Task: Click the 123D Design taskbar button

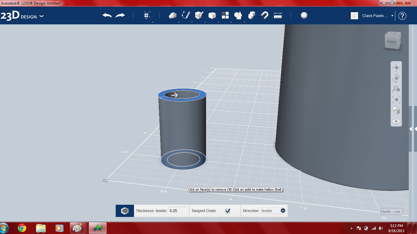Action: [x=98, y=228]
